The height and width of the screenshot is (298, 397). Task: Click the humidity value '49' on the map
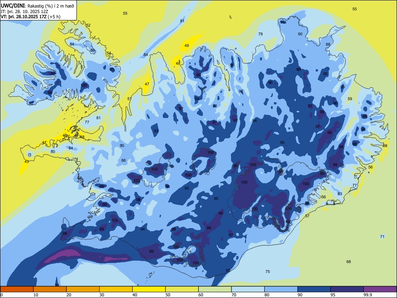pyautogui.click(x=187, y=46)
